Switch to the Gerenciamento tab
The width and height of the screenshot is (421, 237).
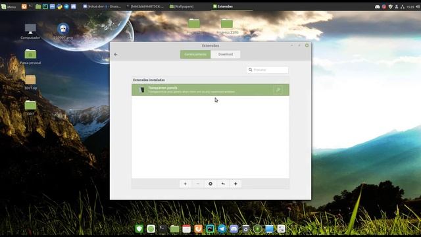[195, 54]
